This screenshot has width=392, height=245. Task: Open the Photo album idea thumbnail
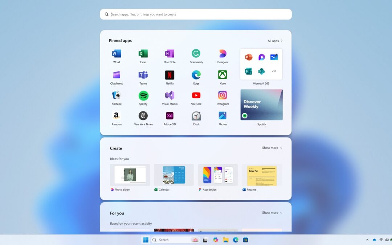tap(130, 175)
